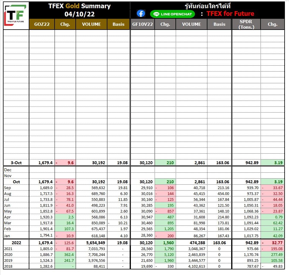Click the Mar SPDR change cell 62.42
Viewport: 289px width, 275px height.
(x=272, y=223)
